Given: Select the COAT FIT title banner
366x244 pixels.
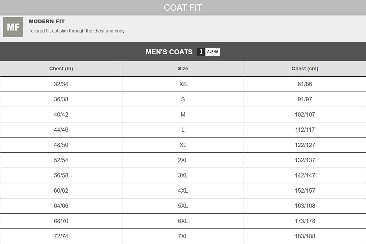Looking at the screenshot, I should [x=183, y=7].
